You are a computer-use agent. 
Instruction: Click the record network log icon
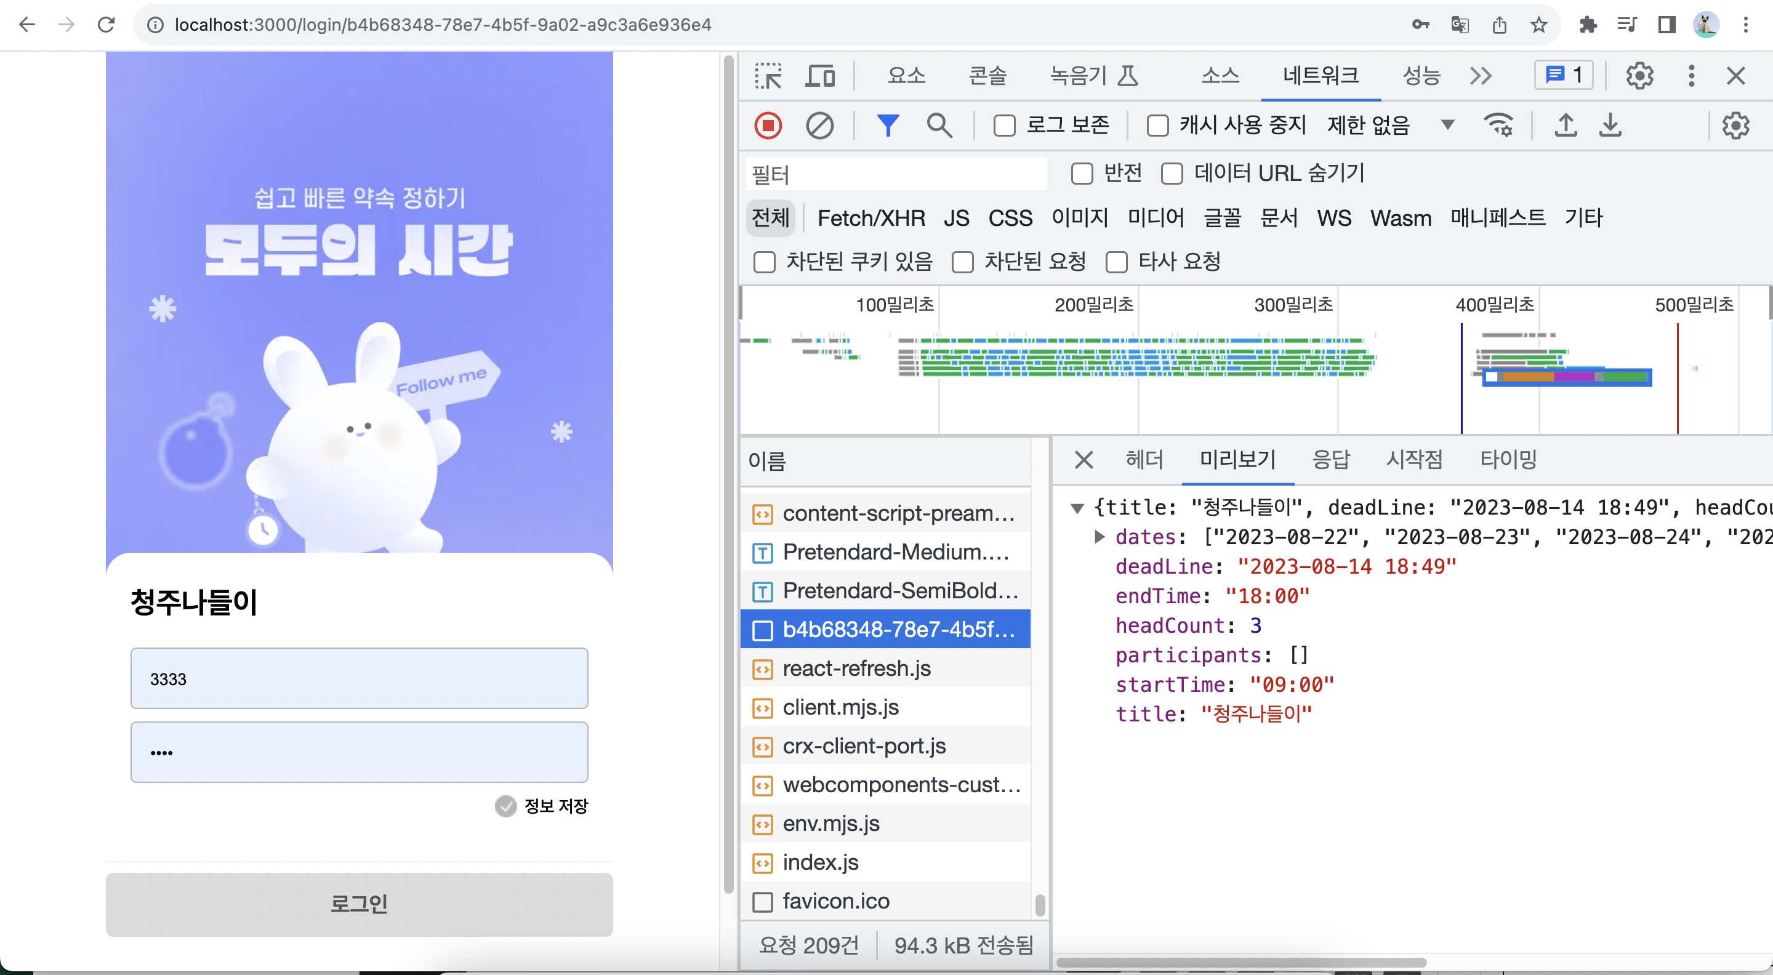[768, 126]
